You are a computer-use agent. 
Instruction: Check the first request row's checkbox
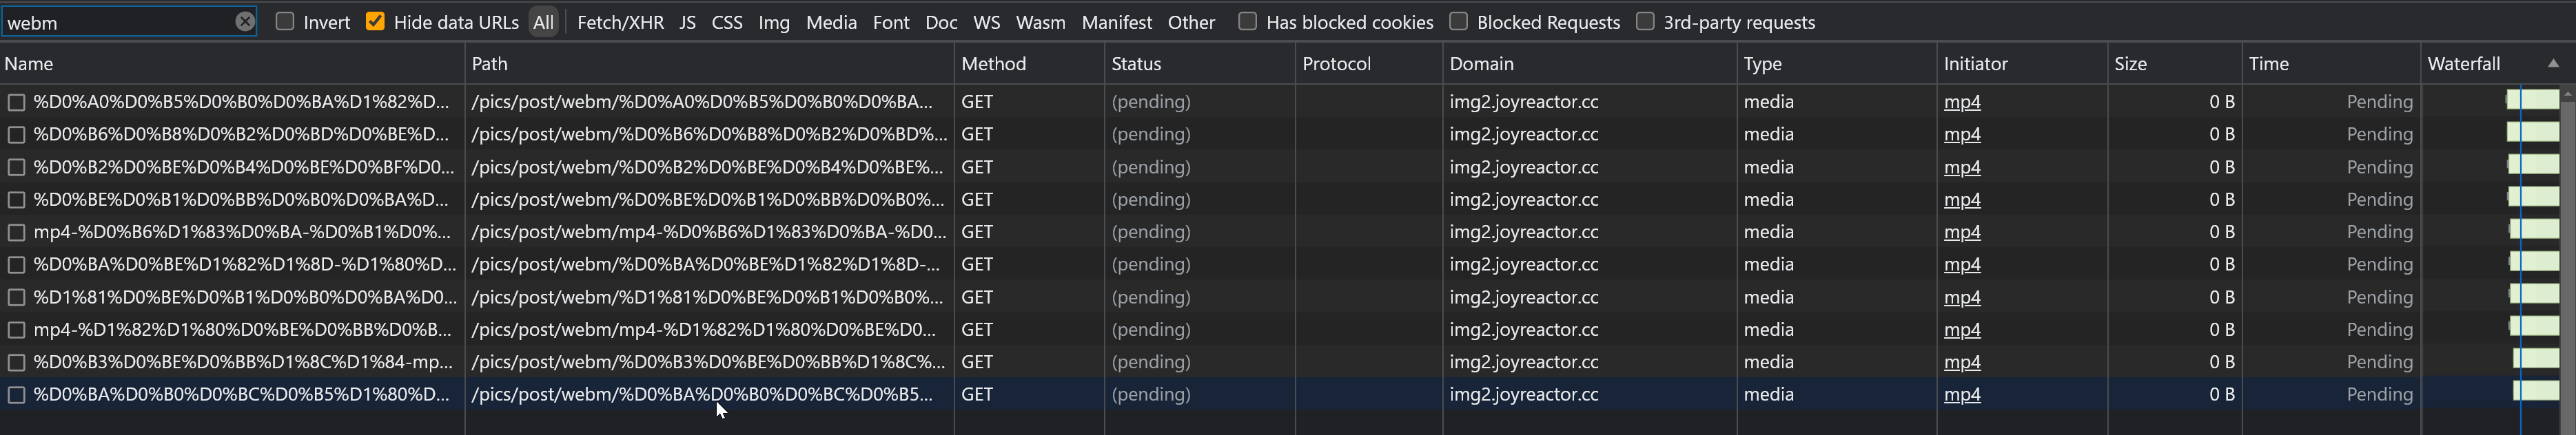click(x=16, y=100)
